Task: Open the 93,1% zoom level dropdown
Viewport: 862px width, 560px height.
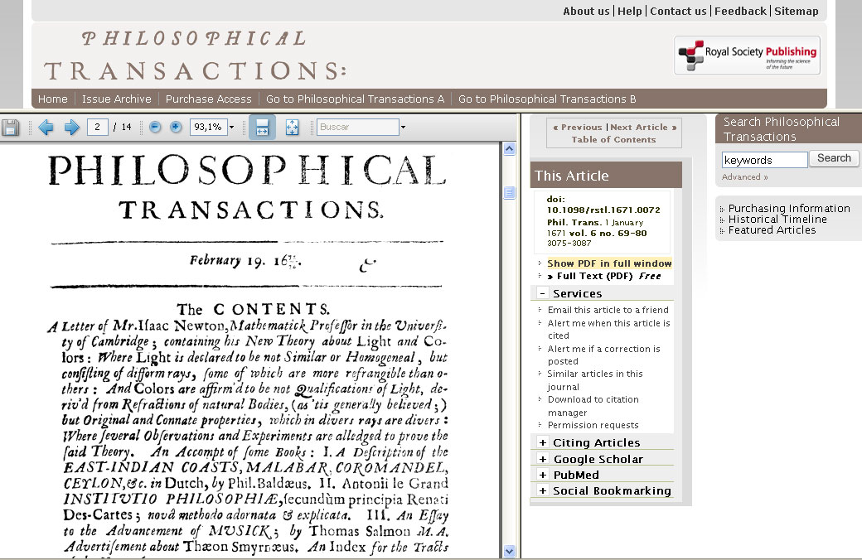Action: click(x=231, y=128)
